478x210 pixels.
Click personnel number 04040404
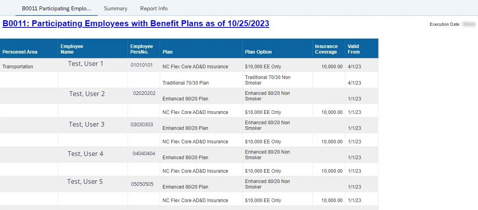[144, 154]
